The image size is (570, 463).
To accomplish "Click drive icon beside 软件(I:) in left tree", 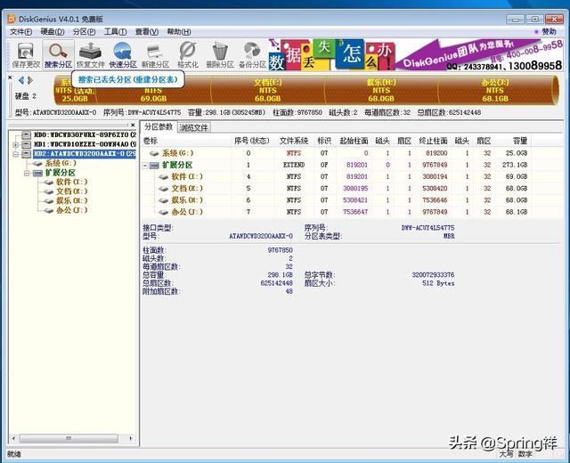I will pyautogui.click(x=49, y=183).
